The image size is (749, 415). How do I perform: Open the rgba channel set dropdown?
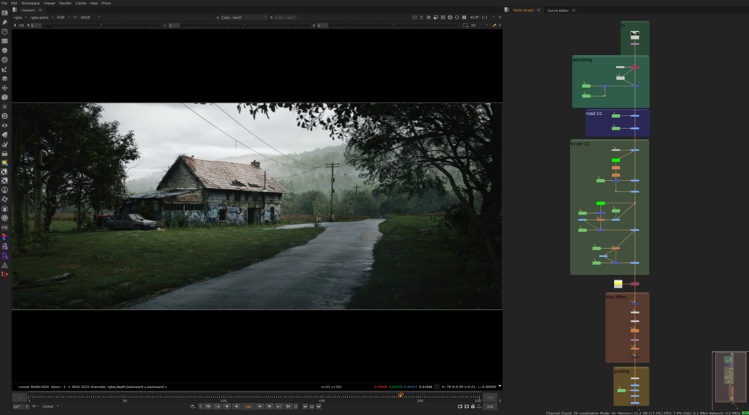[20, 17]
